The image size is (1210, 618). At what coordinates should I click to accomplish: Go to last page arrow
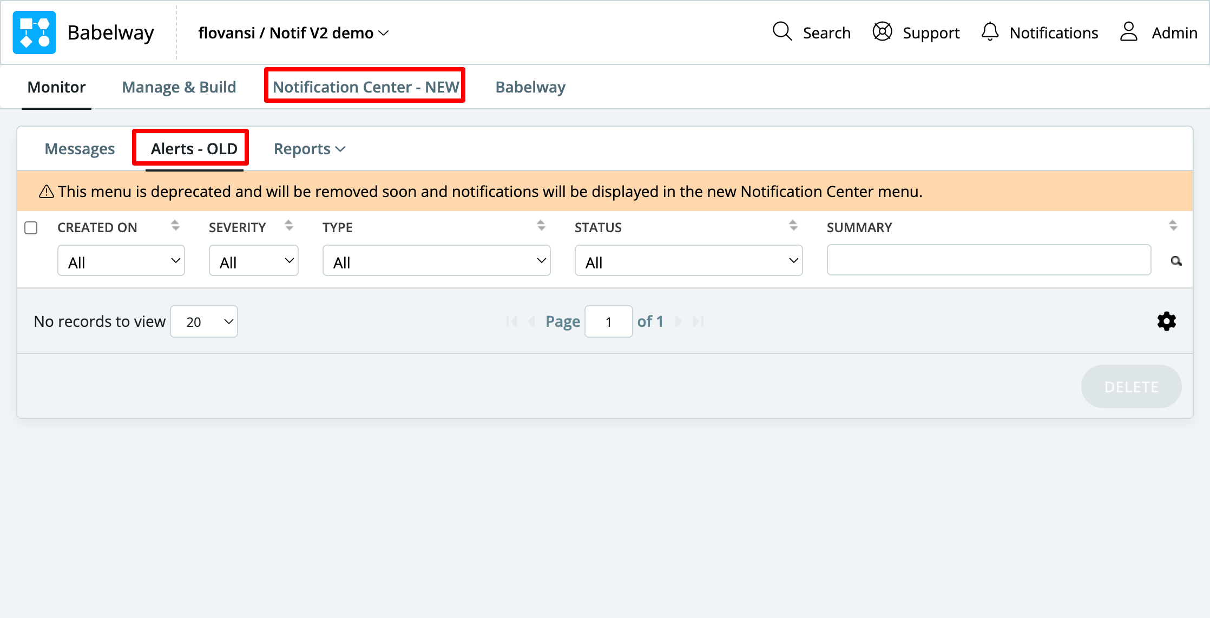[699, 322]
